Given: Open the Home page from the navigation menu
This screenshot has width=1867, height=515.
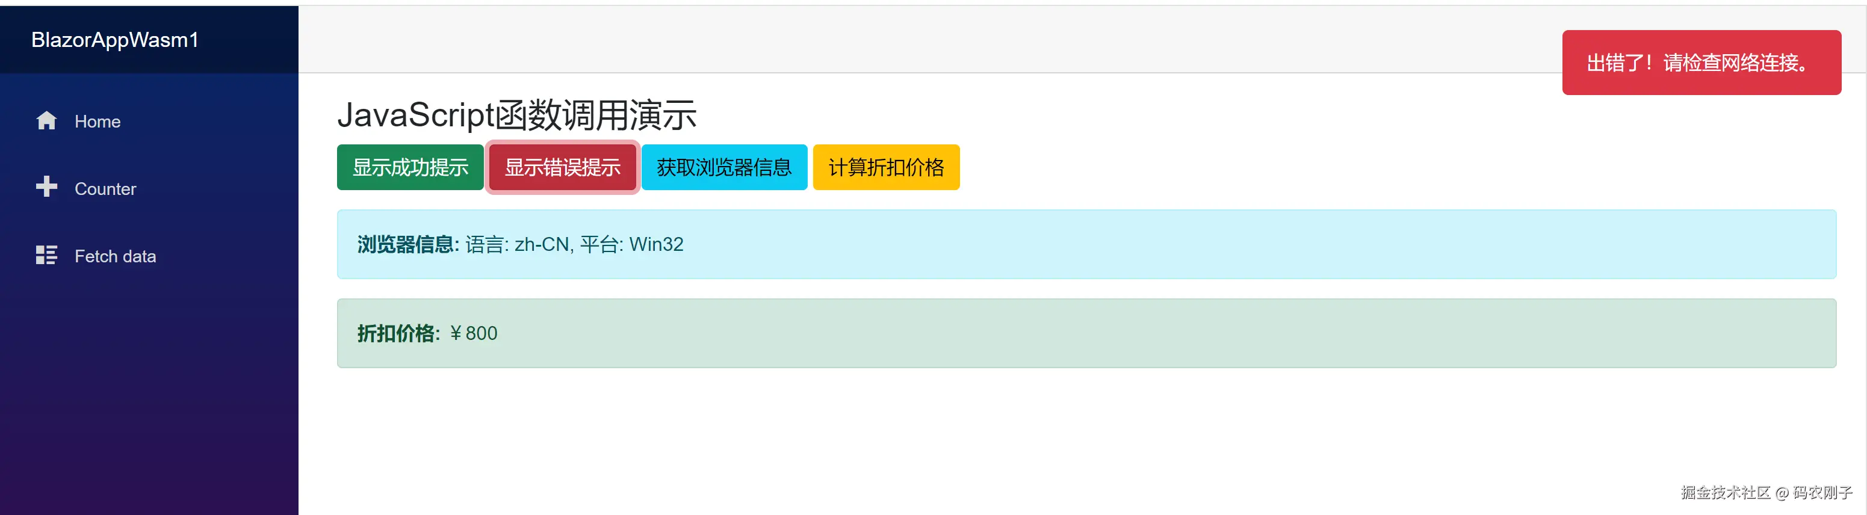Looking at the screenshot, I should tap(97, 121).
